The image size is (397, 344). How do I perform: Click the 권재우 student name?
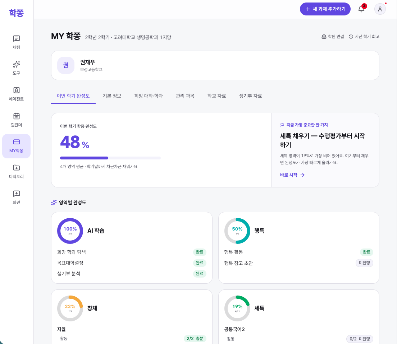88,62
